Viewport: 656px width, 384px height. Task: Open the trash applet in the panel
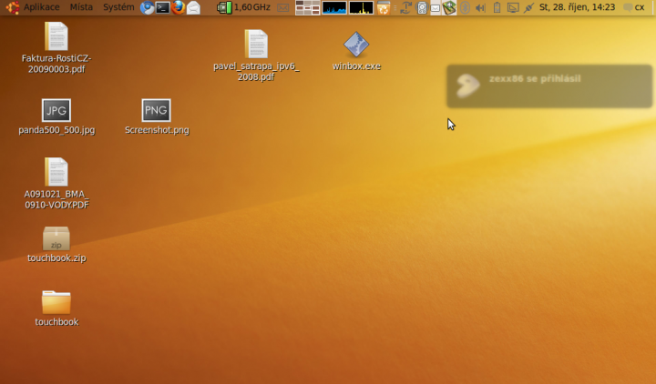coord(384,7)
